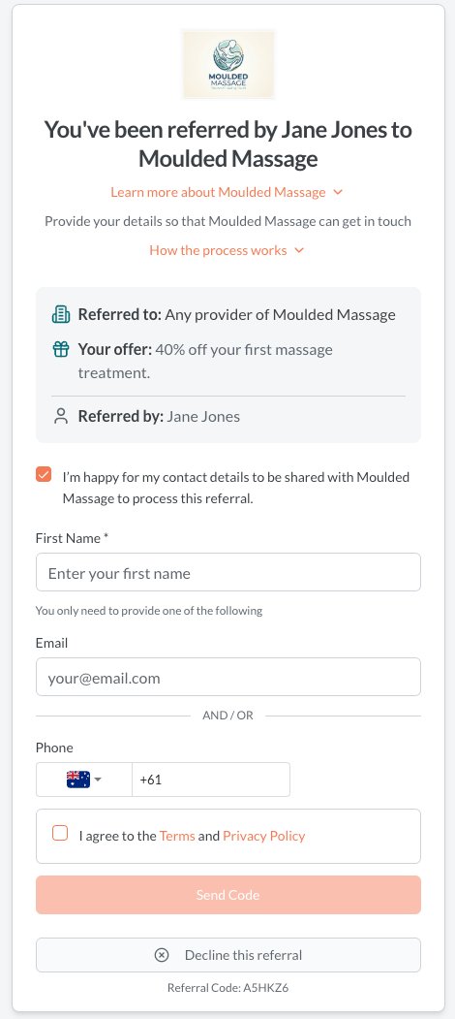Image resolution: width=455 pixels, height=1019 pixels.
Task: Decline this referral
Action: 228,955
